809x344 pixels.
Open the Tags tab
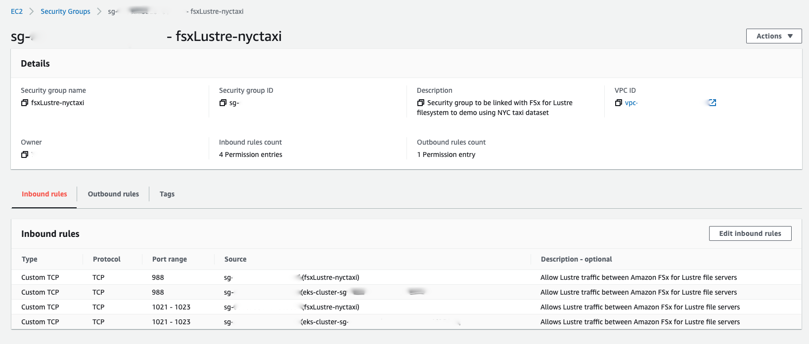tap(167, 194)
